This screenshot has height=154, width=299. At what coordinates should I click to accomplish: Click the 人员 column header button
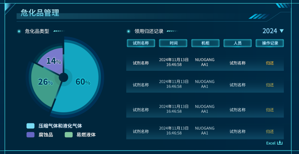(238, 43)
